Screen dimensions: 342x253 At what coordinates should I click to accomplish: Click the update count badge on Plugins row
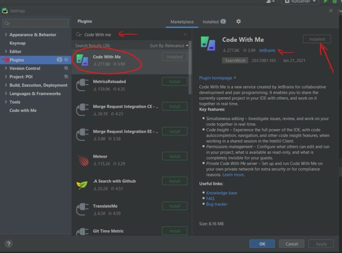59,60
